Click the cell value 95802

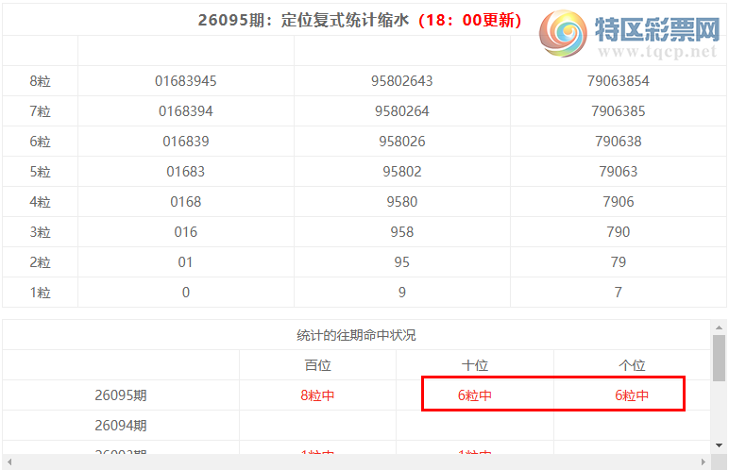[x=402, y=172]
